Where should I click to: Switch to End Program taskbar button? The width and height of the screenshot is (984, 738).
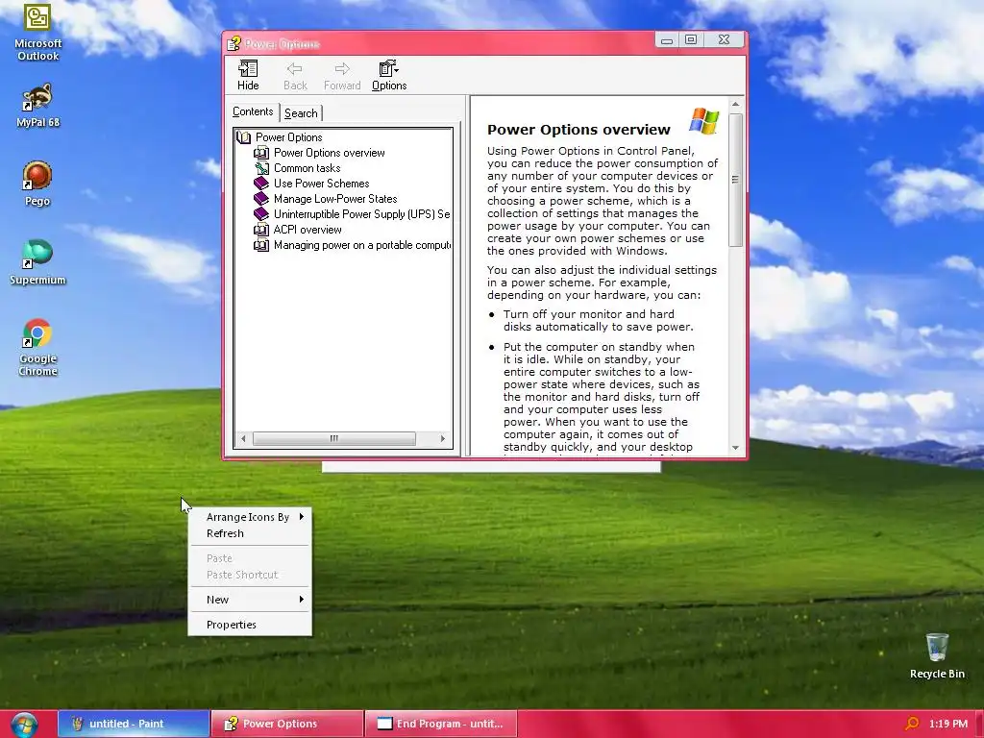pos(440,724)
